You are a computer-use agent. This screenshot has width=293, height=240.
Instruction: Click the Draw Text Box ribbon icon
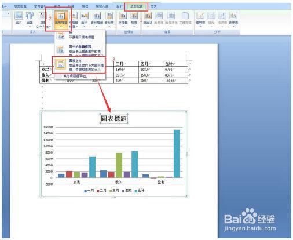43,20
